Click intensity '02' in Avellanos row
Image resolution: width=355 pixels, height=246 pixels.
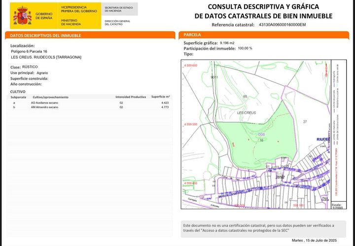coord(121,103)
